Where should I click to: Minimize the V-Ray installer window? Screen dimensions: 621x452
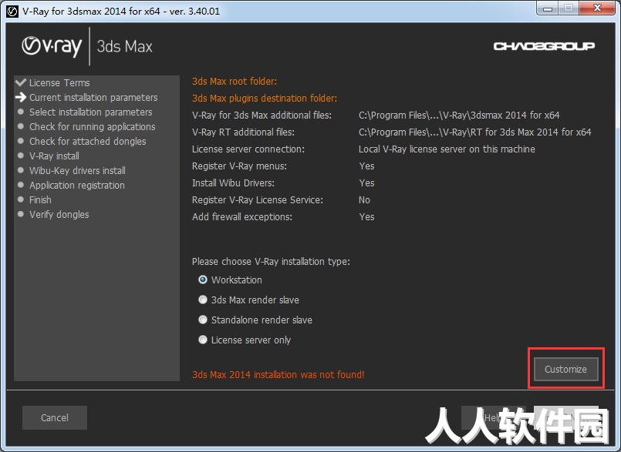[x=548, y=8]
